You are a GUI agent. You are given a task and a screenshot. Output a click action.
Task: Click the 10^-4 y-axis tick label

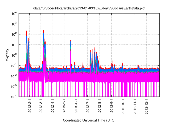[14, 97]
